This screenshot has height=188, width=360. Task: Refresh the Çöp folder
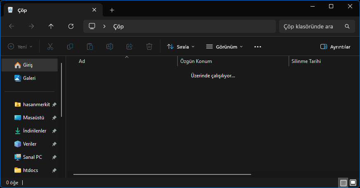point(71,26)
